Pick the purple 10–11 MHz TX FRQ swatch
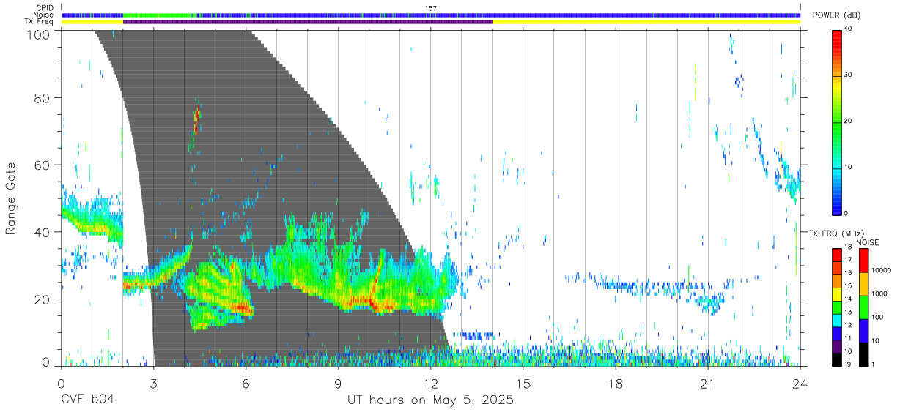Screen dimensions: 900x415 (x=837, y=345)
